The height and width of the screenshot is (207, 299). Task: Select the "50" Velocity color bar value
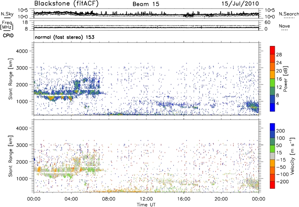click(x=279, y=145)
